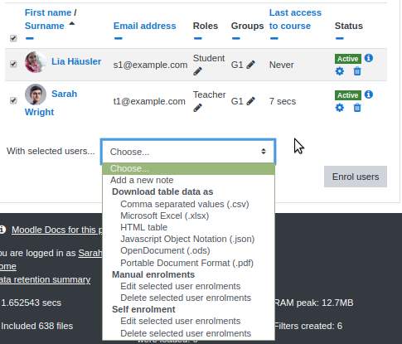Image resolution: width=402 pixels, height=344 pixels.
Task: Open gear enrolment settings for Sarah Wright
Action: [x=340, y=108]
